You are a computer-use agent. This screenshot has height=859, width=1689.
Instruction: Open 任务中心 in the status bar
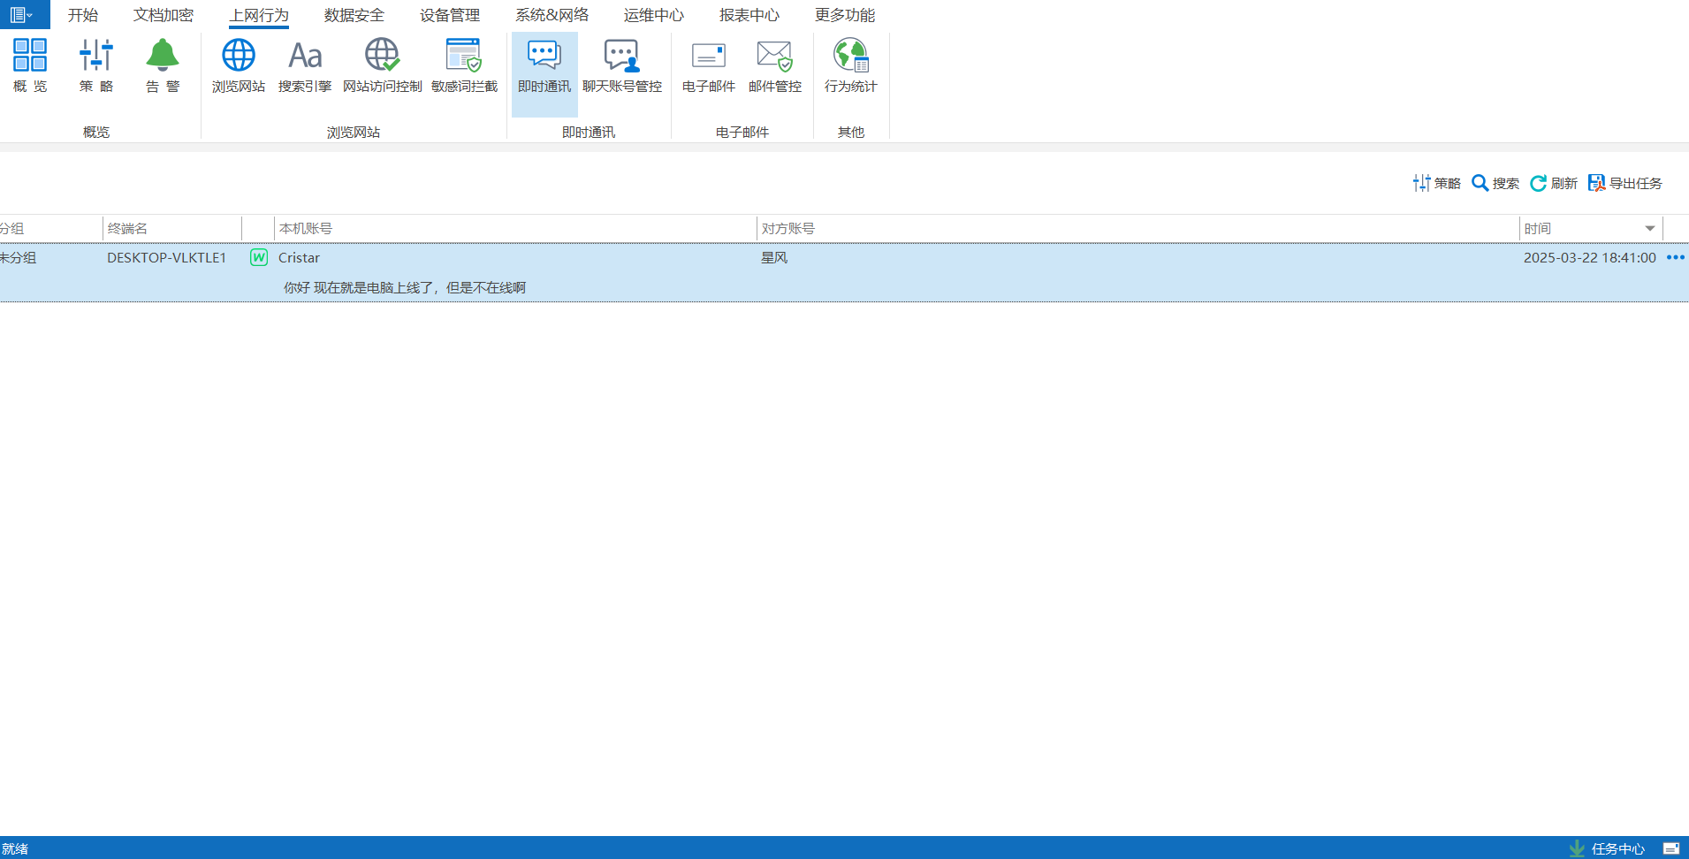pos(1609,848)
